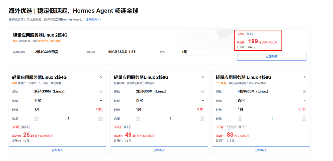
Task: Click quantity field in the 4核8G card
Action: tap(272, 119)
